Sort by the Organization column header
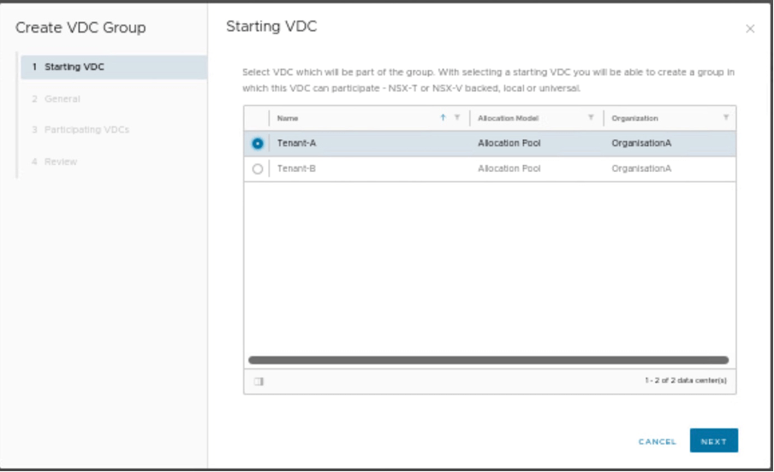774x472 pixels. pos(634,118)
